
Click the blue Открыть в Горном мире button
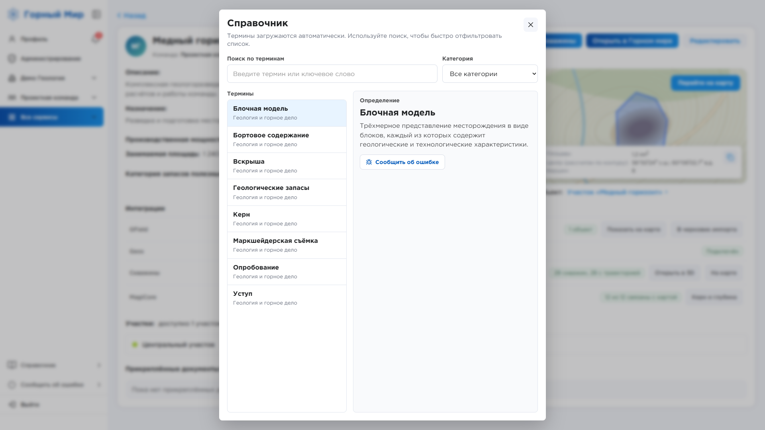632,41
